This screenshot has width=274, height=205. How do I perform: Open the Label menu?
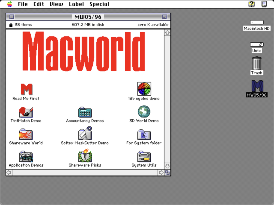coord(76,4)
